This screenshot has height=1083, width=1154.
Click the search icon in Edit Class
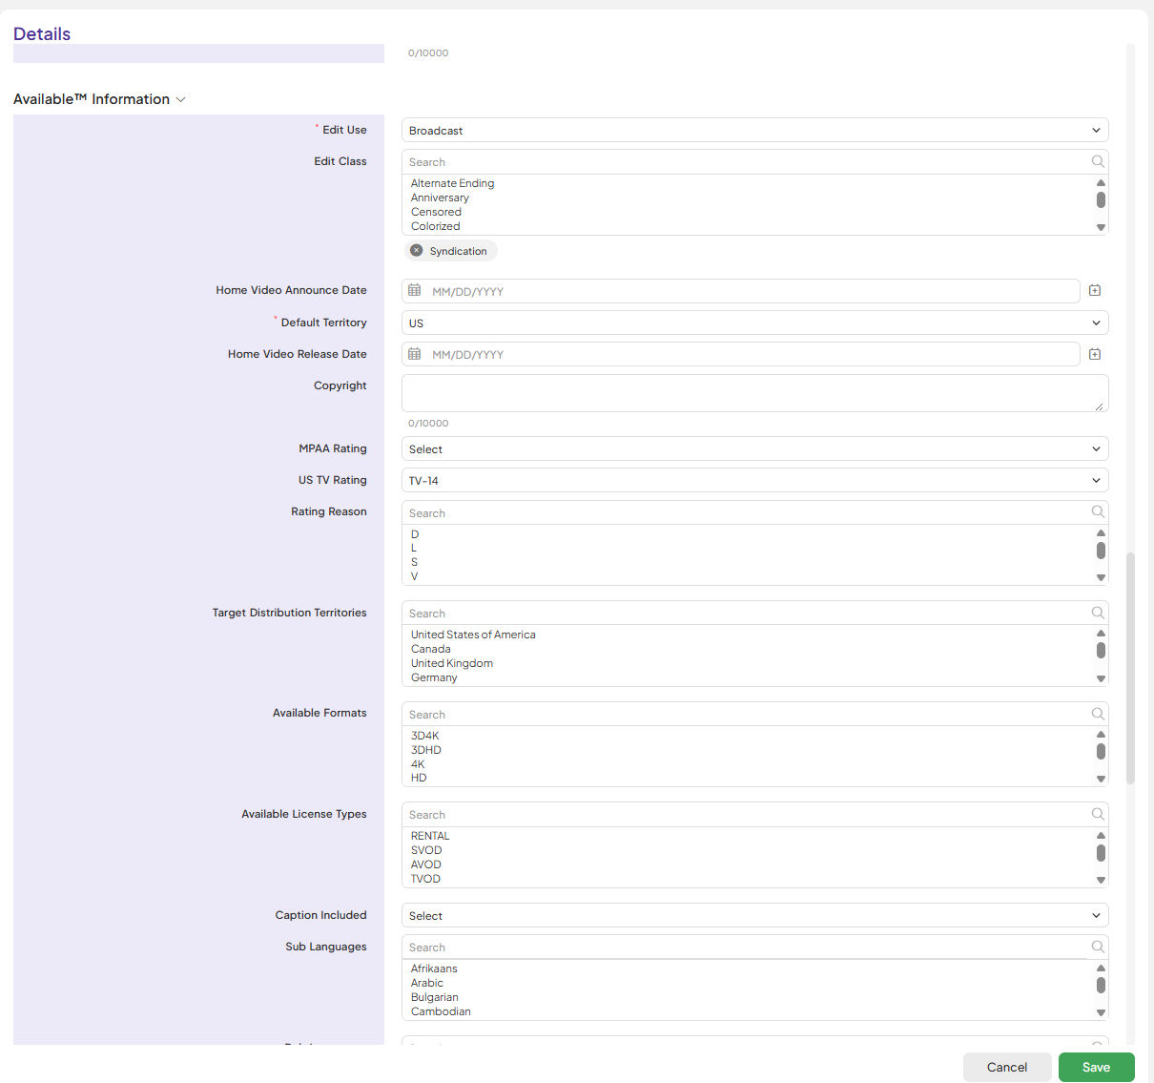click(1098, 161)
